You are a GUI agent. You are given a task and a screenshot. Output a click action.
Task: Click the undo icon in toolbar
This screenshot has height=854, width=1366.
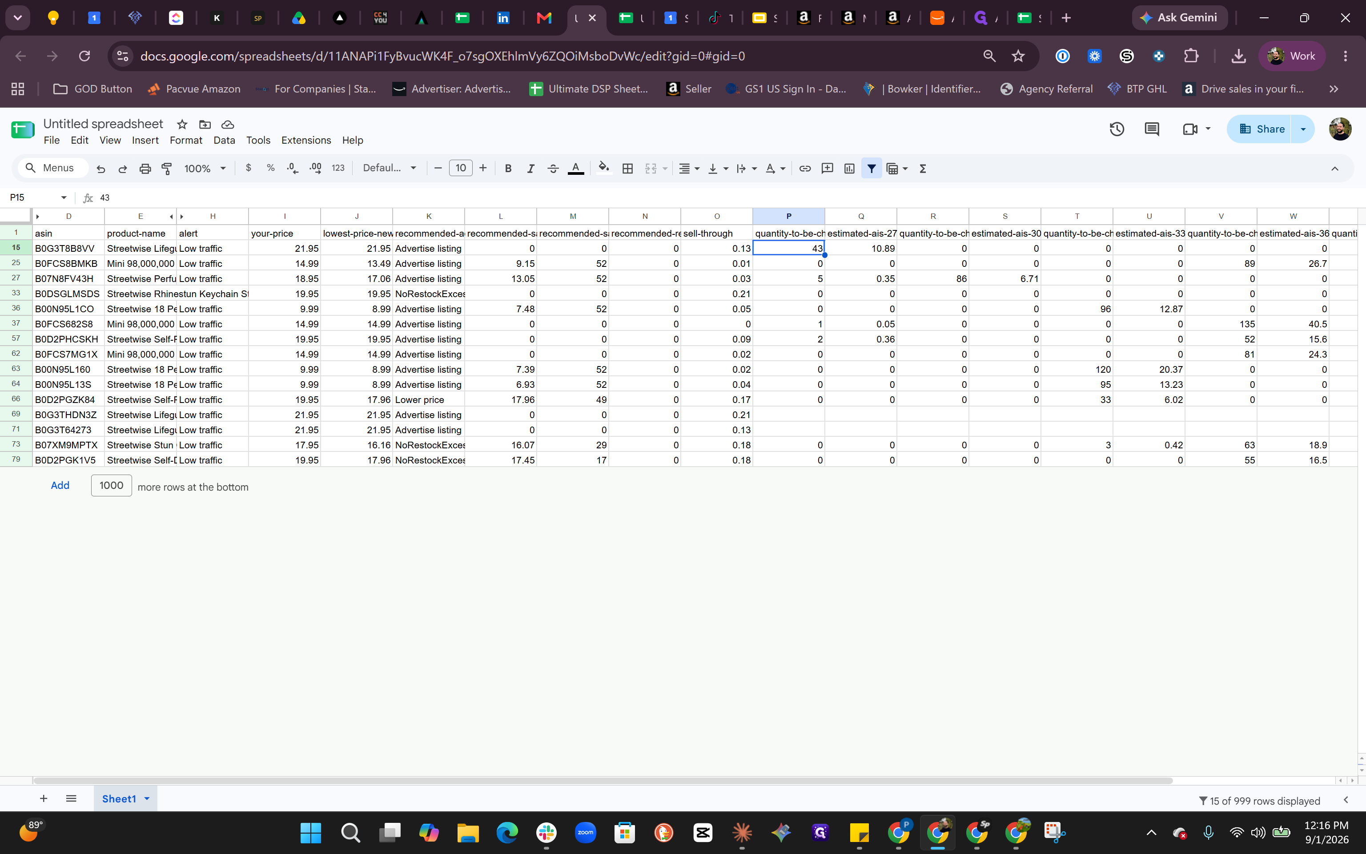point(101,168)
